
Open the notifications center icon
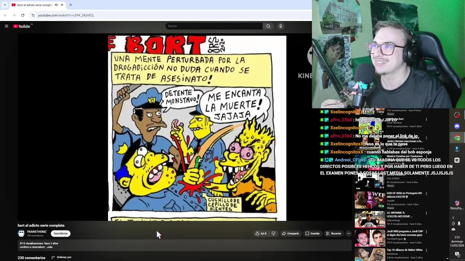[457, 254]
